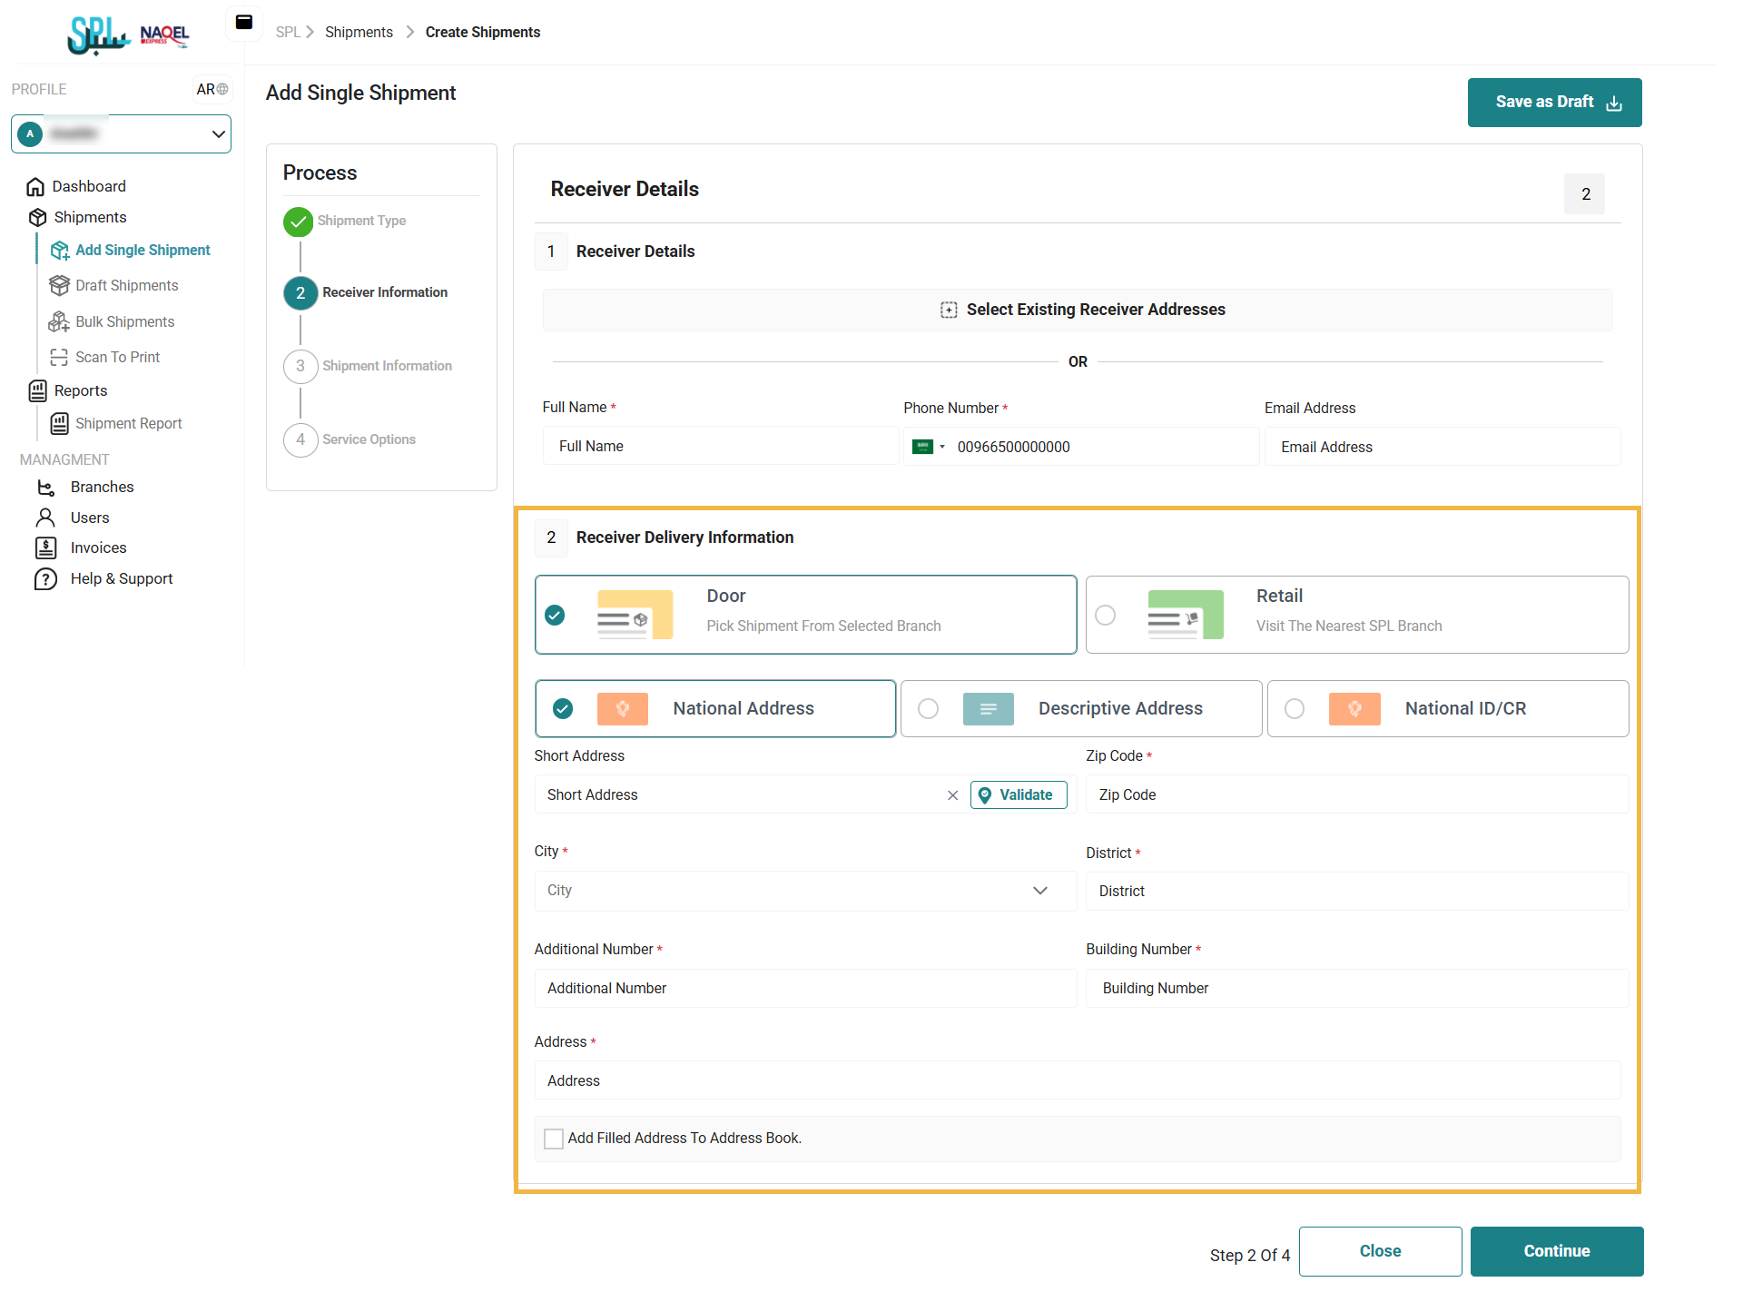1743x1292 pixels.
Task: Click the Scan To Print icon
Action: tap(59, 357)
